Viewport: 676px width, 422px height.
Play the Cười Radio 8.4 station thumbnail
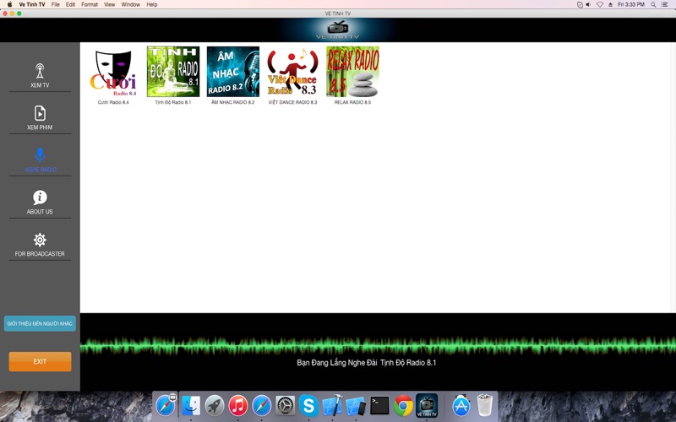(x=113, y=72)
